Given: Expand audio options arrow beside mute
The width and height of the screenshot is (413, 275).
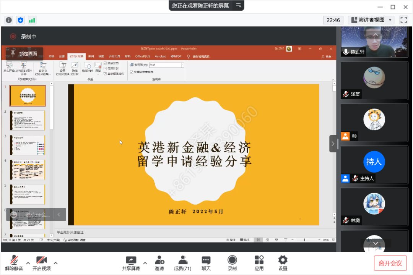Looking at the screenshot, I should point(28,263).
